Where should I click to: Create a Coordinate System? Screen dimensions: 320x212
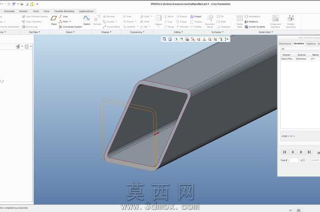[70, 27]
